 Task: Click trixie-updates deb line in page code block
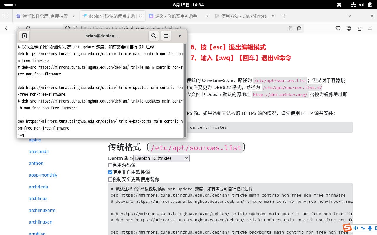point(232,214)
